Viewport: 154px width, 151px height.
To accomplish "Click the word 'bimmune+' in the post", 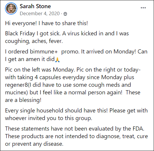I will (44, 51).
